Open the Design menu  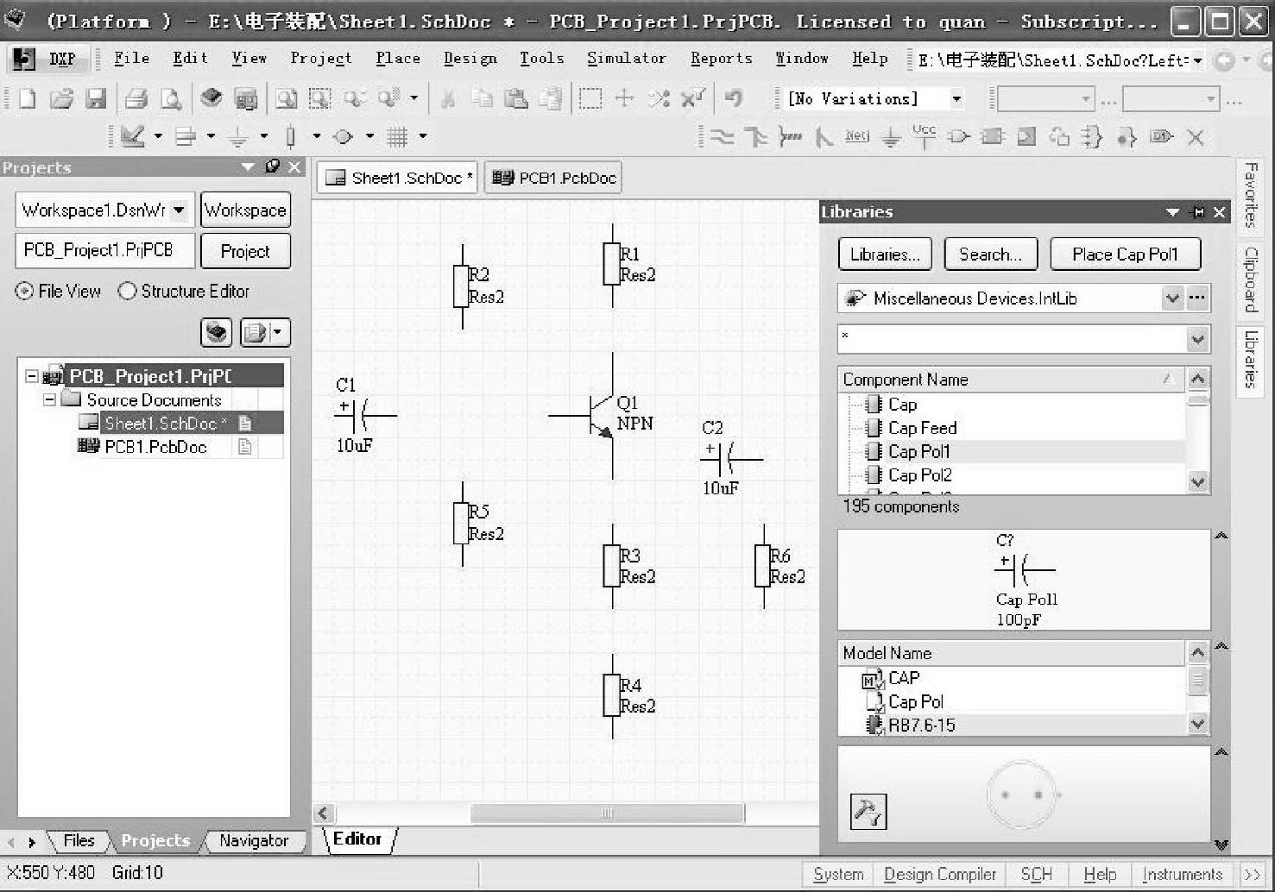(x=470, y=58)
